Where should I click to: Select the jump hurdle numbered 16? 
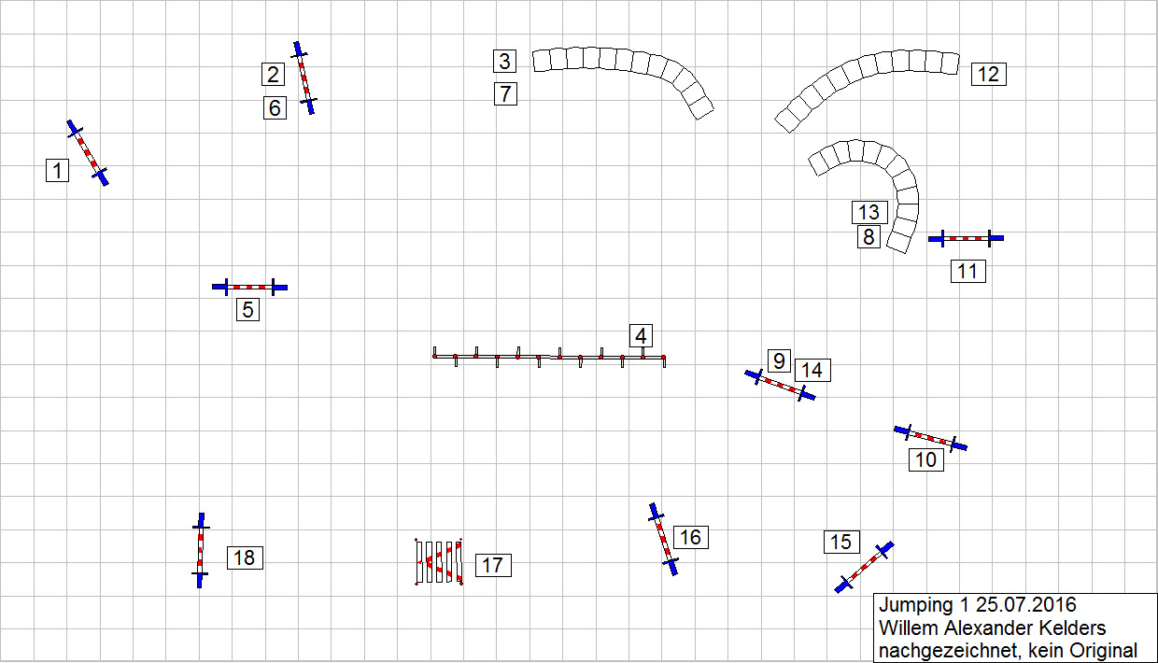point(663,539)
